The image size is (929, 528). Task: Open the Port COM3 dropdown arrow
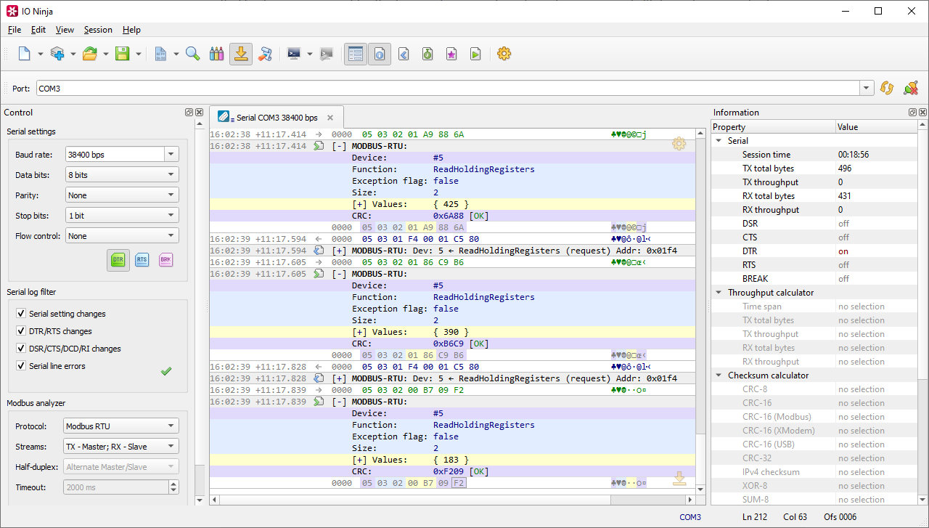tap(867, 88)
